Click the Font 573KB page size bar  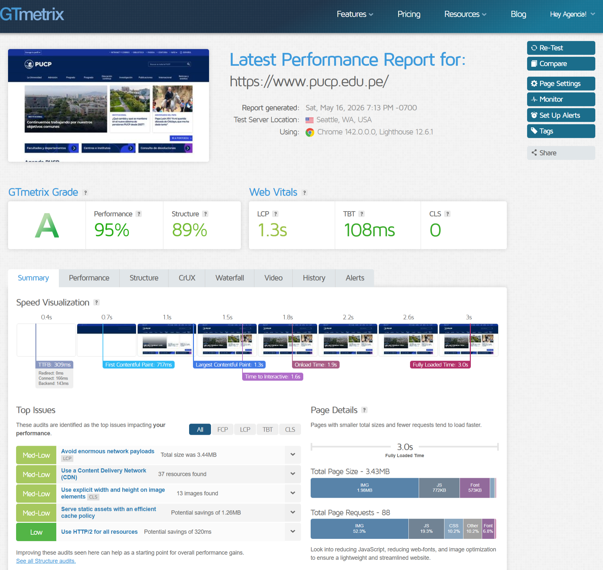475,488
